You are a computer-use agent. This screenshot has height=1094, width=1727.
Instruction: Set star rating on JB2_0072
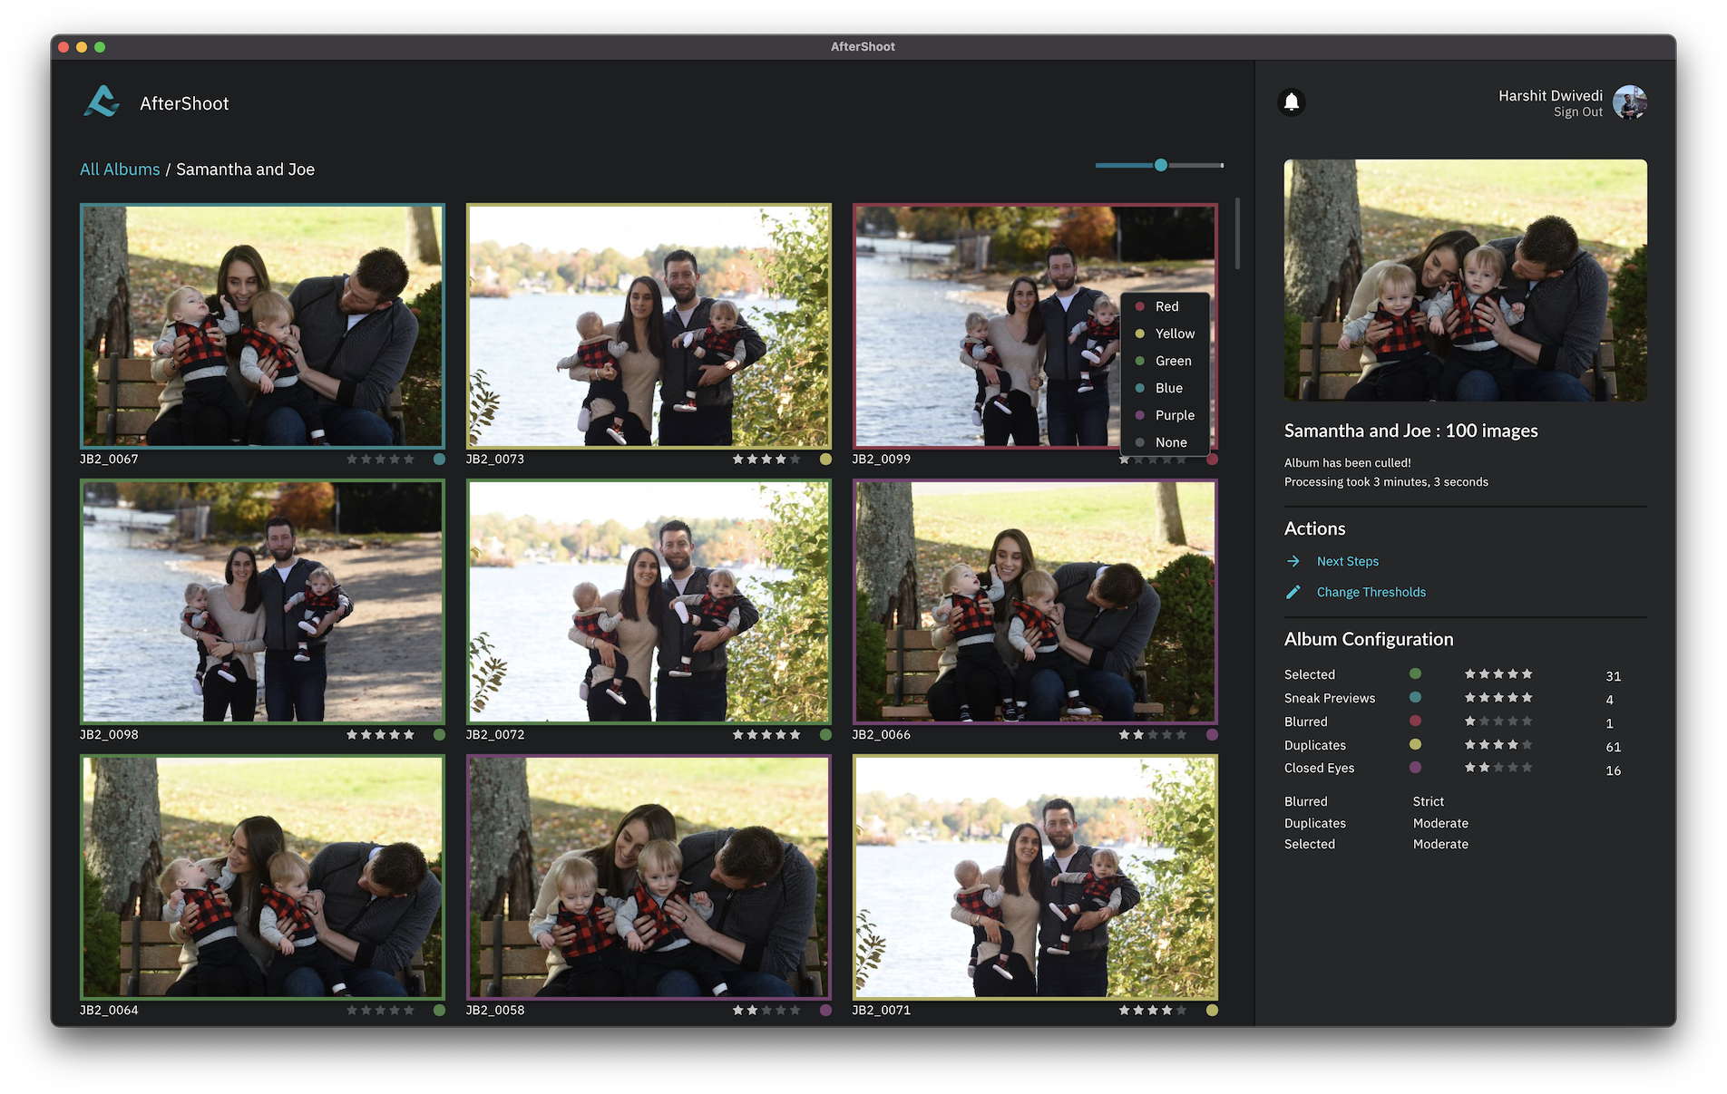click(766, 735)
